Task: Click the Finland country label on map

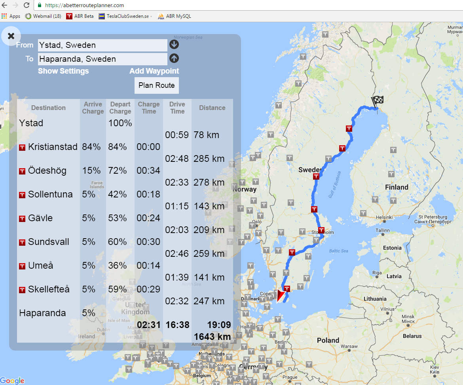Action: point(397,187)
